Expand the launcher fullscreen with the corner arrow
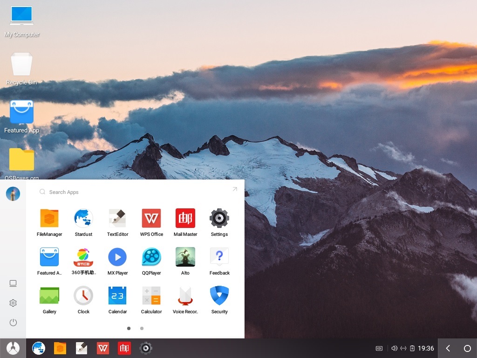This screenshot has height=358, width=477. coord(235,189)
